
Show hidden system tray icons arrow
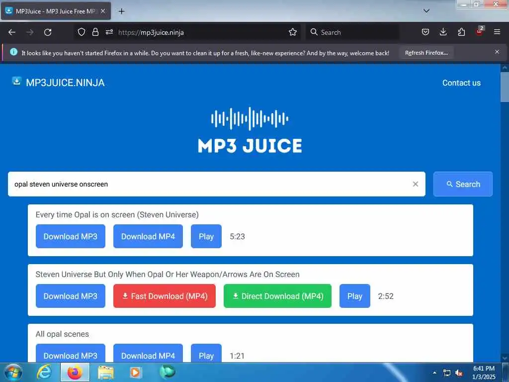click(434, 373)
